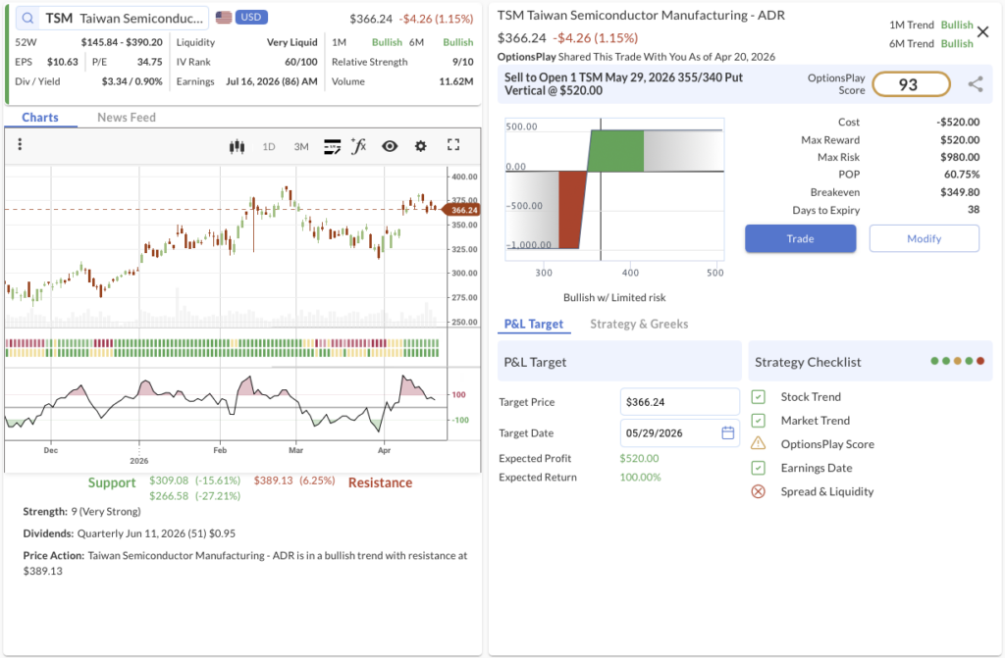This screenshot has height=658, width=1005.
Task: Toggle chart visibility with the eye icon
Action: click(x=390, y=146)
